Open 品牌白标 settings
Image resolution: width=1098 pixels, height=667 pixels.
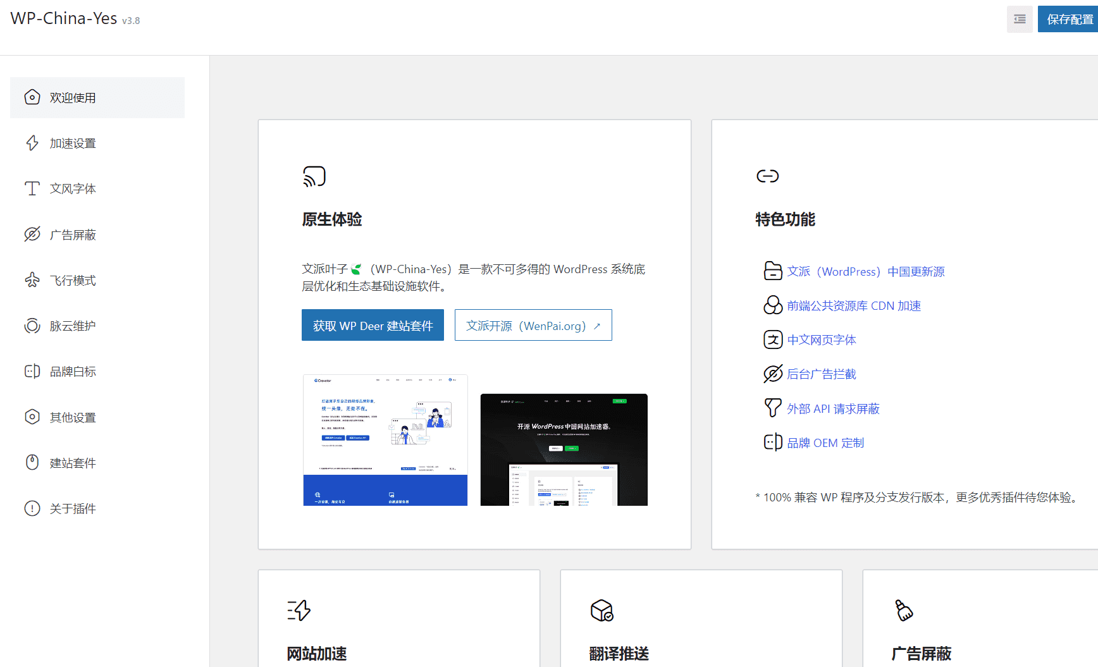click(x=97, y=371)
